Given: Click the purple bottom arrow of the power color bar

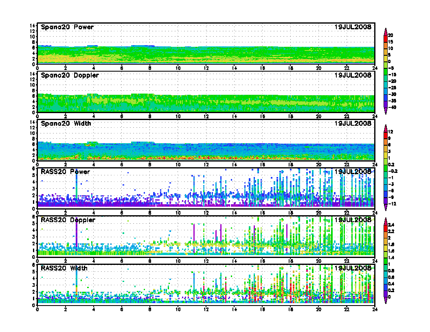Looking at the screenshot, I should pos(385,111).
